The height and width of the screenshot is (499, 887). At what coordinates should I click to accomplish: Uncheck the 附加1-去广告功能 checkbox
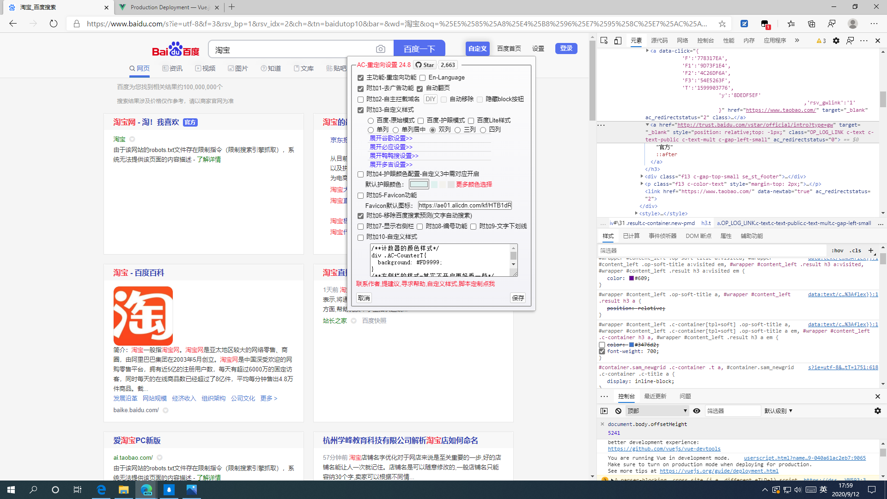(361, 88)
